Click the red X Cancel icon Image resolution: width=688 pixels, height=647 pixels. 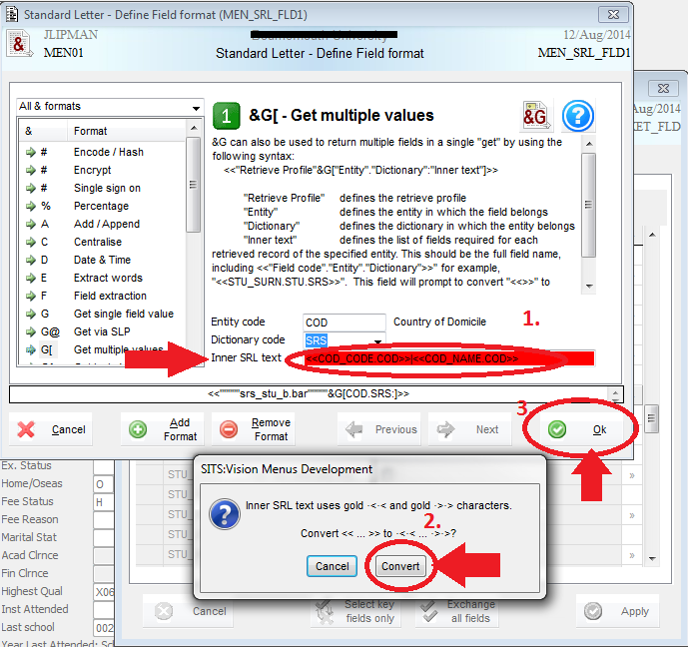pos(27,429)
